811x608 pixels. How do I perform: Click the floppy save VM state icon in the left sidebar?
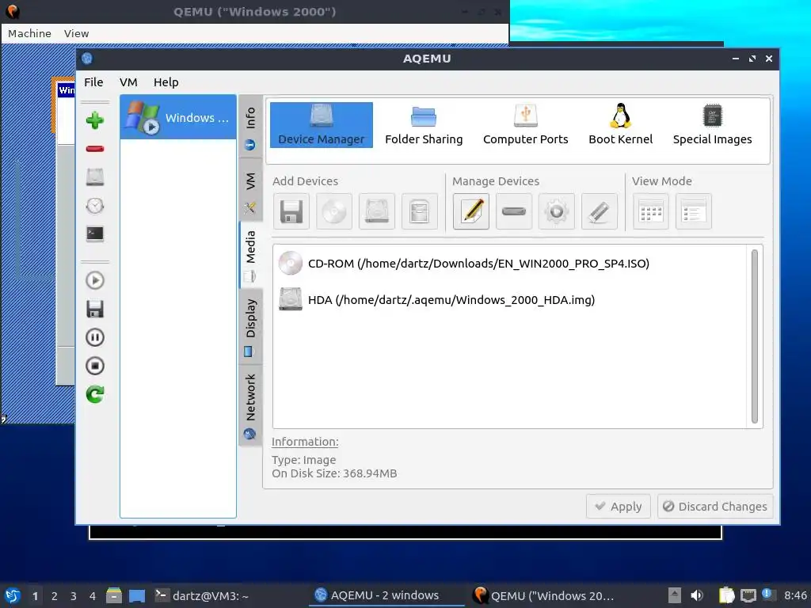coord(95,310)
